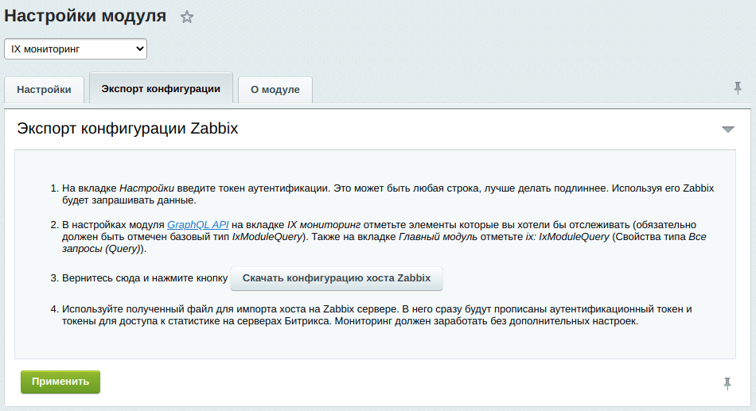Click the Вернитесь сюда и нажмите кнопку text
756x411 pixels.
click(x=145, y=278)
